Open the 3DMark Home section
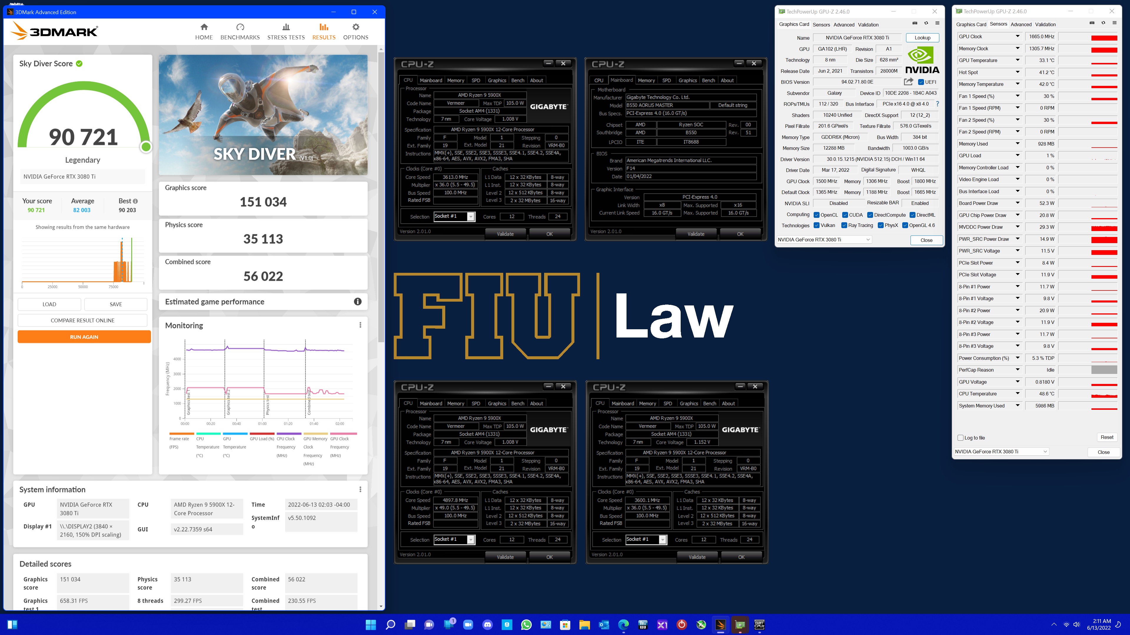The image size is (1130, 635). 204,31
